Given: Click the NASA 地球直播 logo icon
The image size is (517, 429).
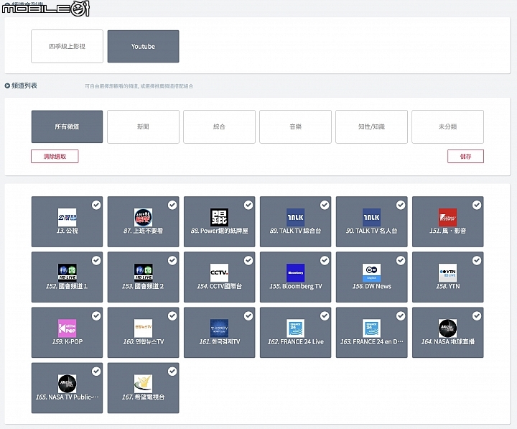Looking at the screenshot, I should coord(448,328).
